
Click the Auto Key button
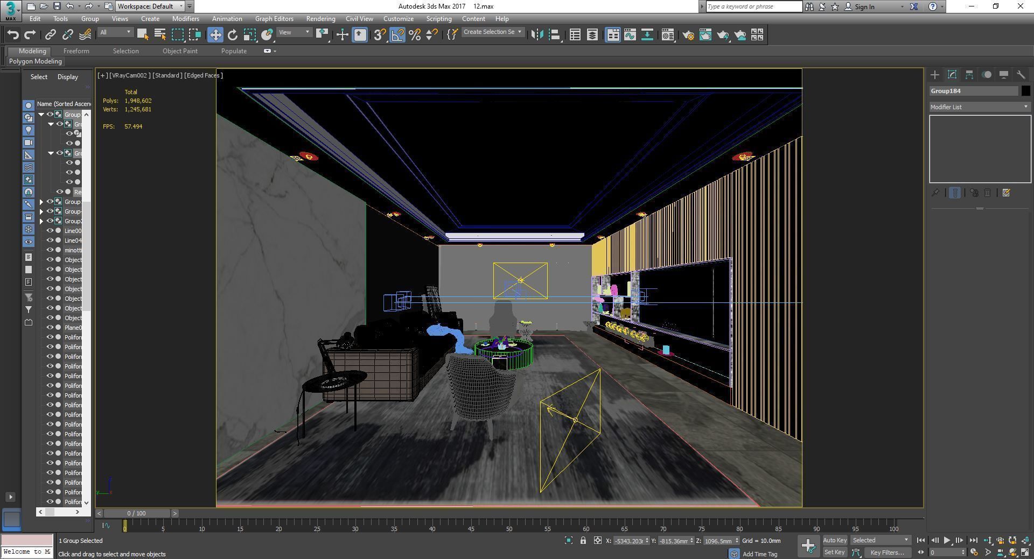tap(835, 540)
